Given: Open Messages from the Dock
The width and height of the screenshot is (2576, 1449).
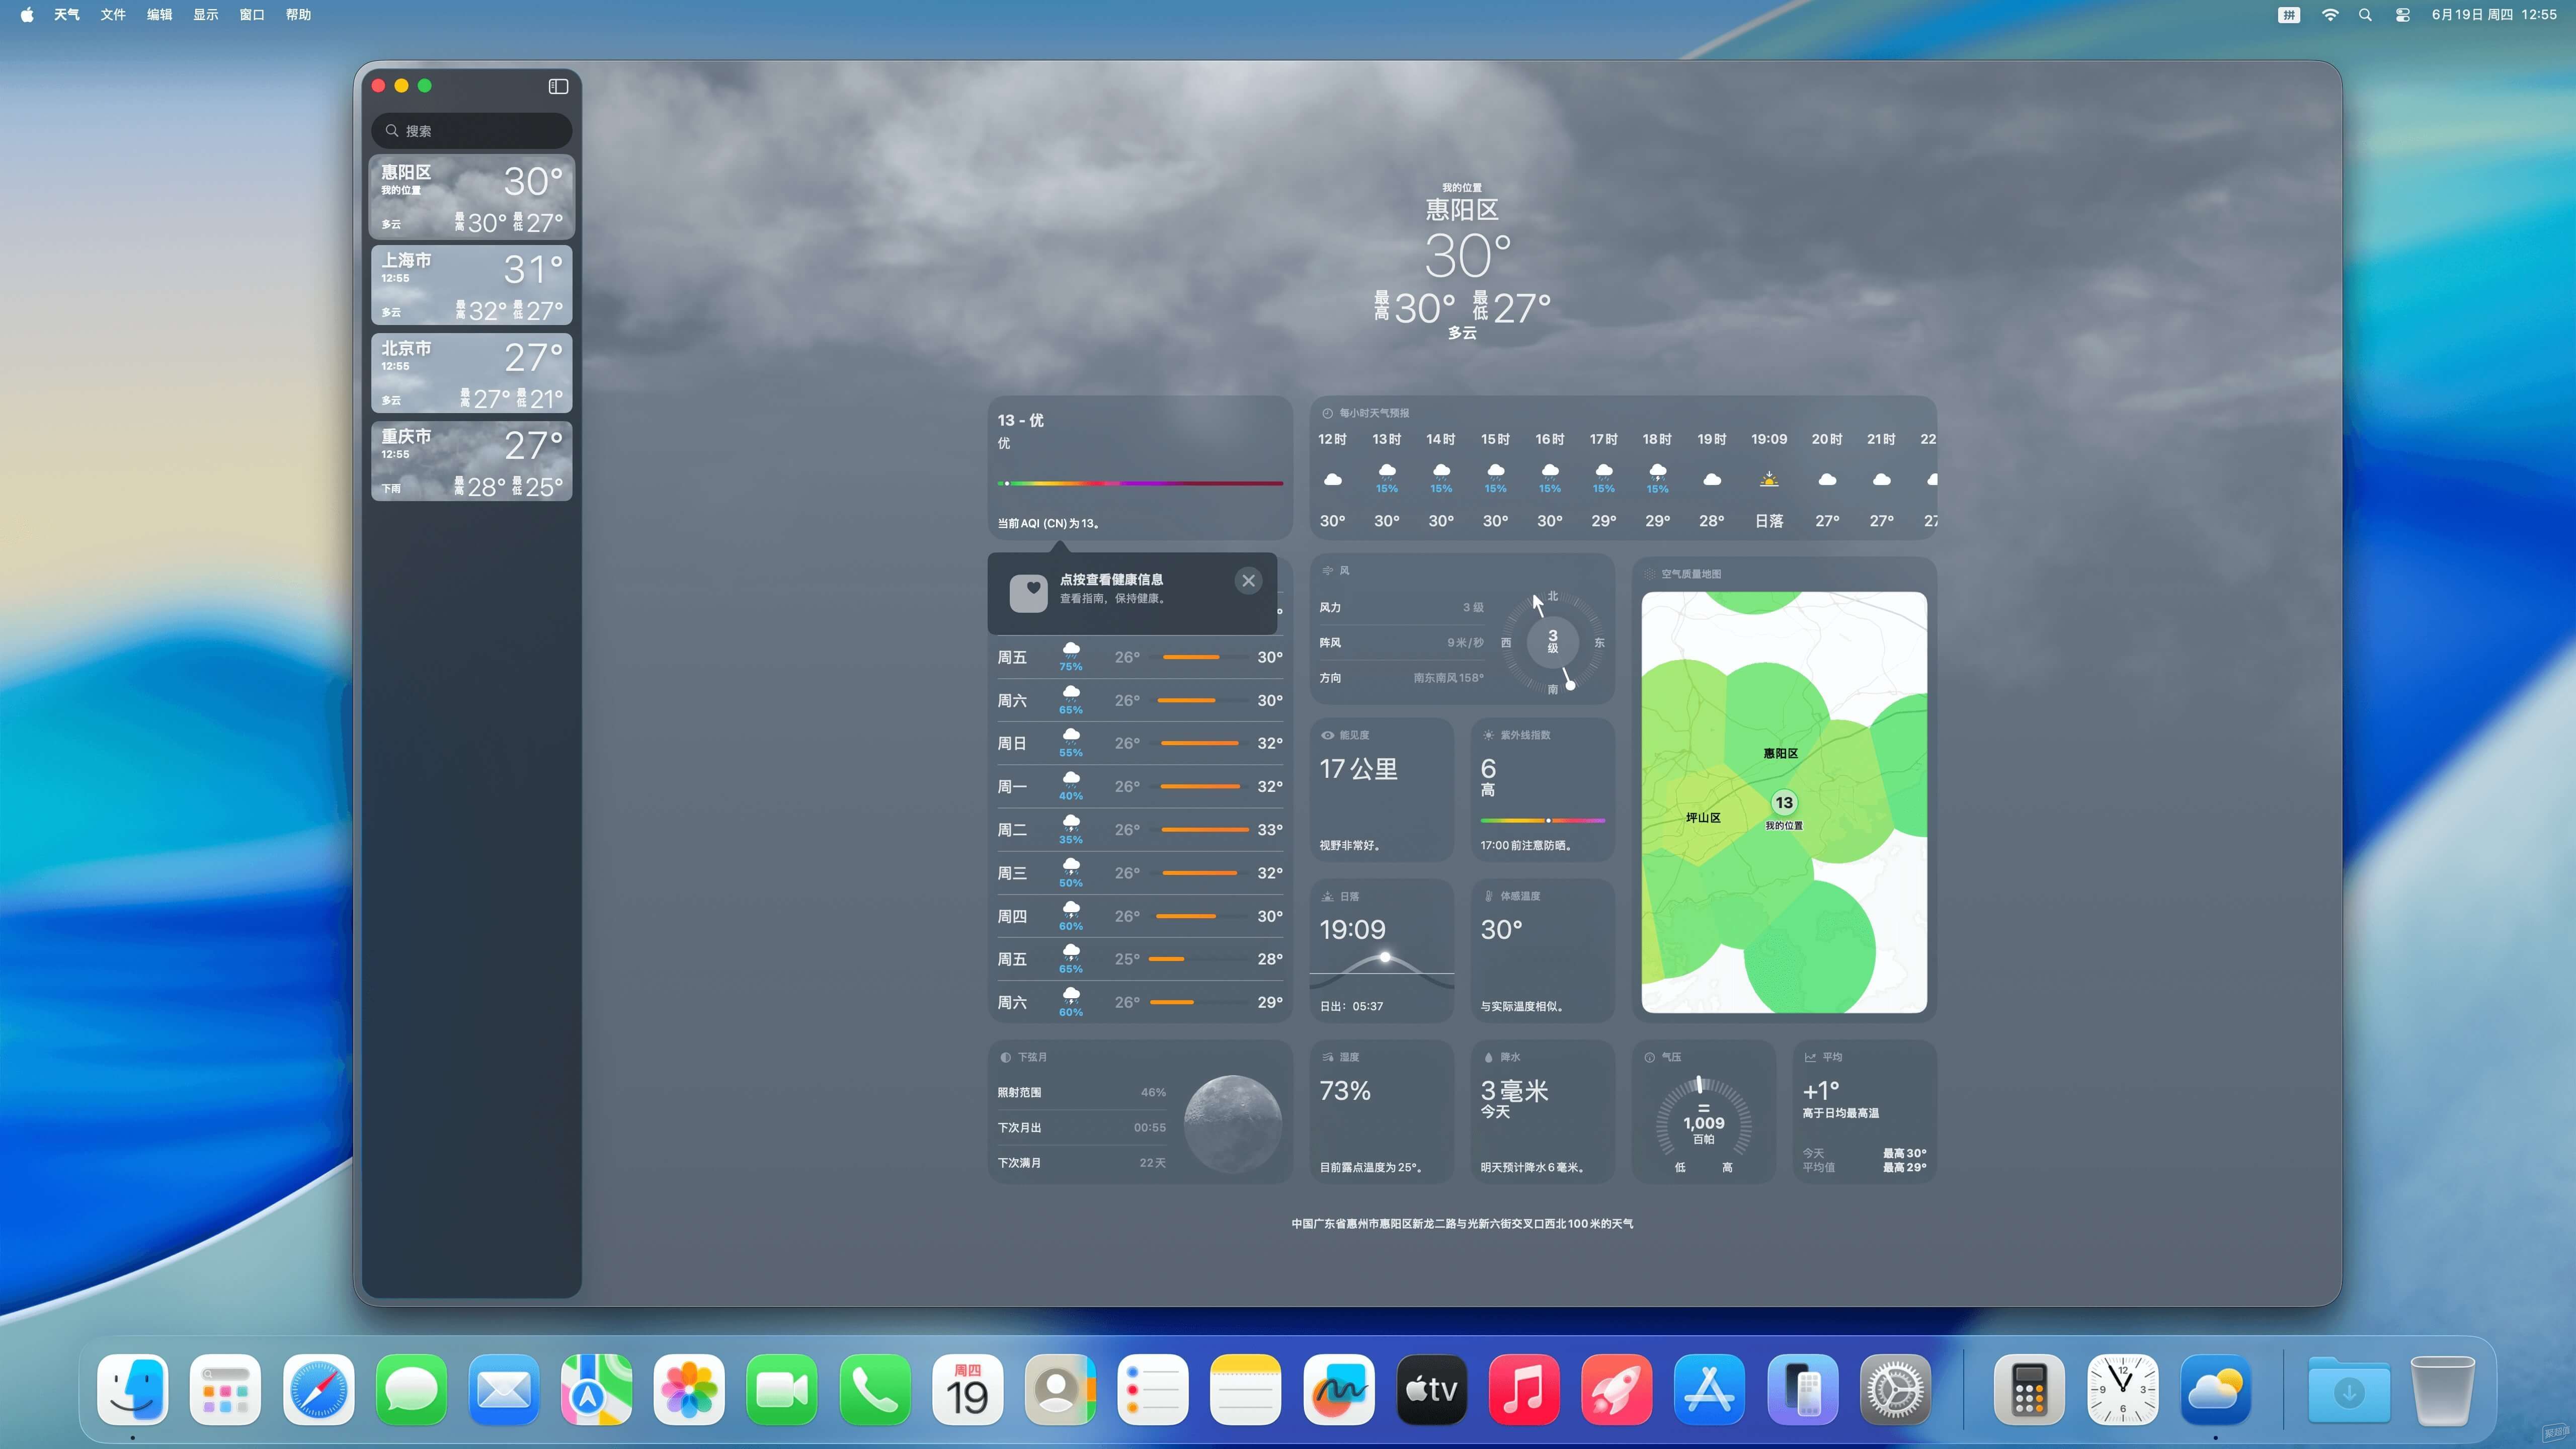Looking at the screenshot, I should (x=411, y=1389).
